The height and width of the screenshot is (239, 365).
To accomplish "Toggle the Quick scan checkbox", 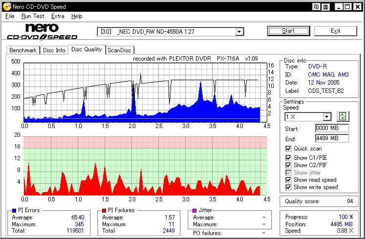I will [288, 149].
